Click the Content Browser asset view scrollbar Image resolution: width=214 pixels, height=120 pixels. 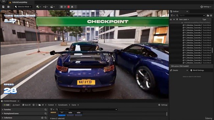(167, 114)
